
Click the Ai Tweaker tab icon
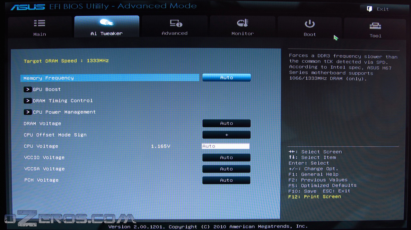click(x=107, y=22)
